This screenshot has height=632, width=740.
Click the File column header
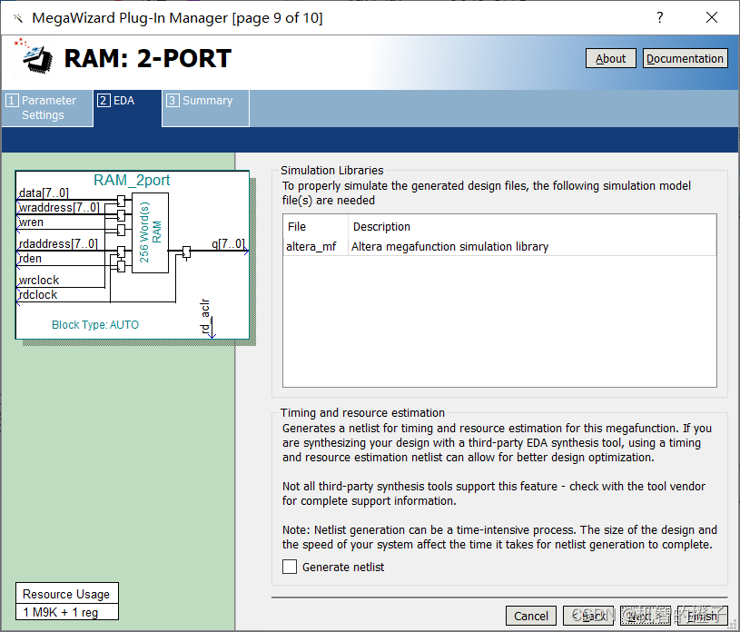tap(296, 226)
